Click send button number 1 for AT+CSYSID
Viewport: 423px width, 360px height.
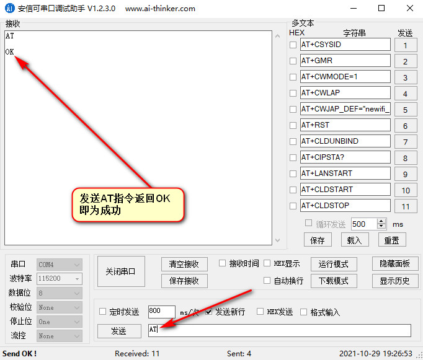click(405, 45)
